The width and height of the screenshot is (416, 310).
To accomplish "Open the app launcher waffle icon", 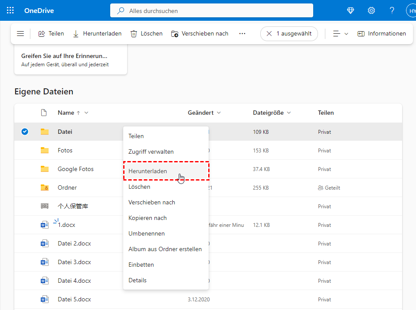I will tap(10, 10).
